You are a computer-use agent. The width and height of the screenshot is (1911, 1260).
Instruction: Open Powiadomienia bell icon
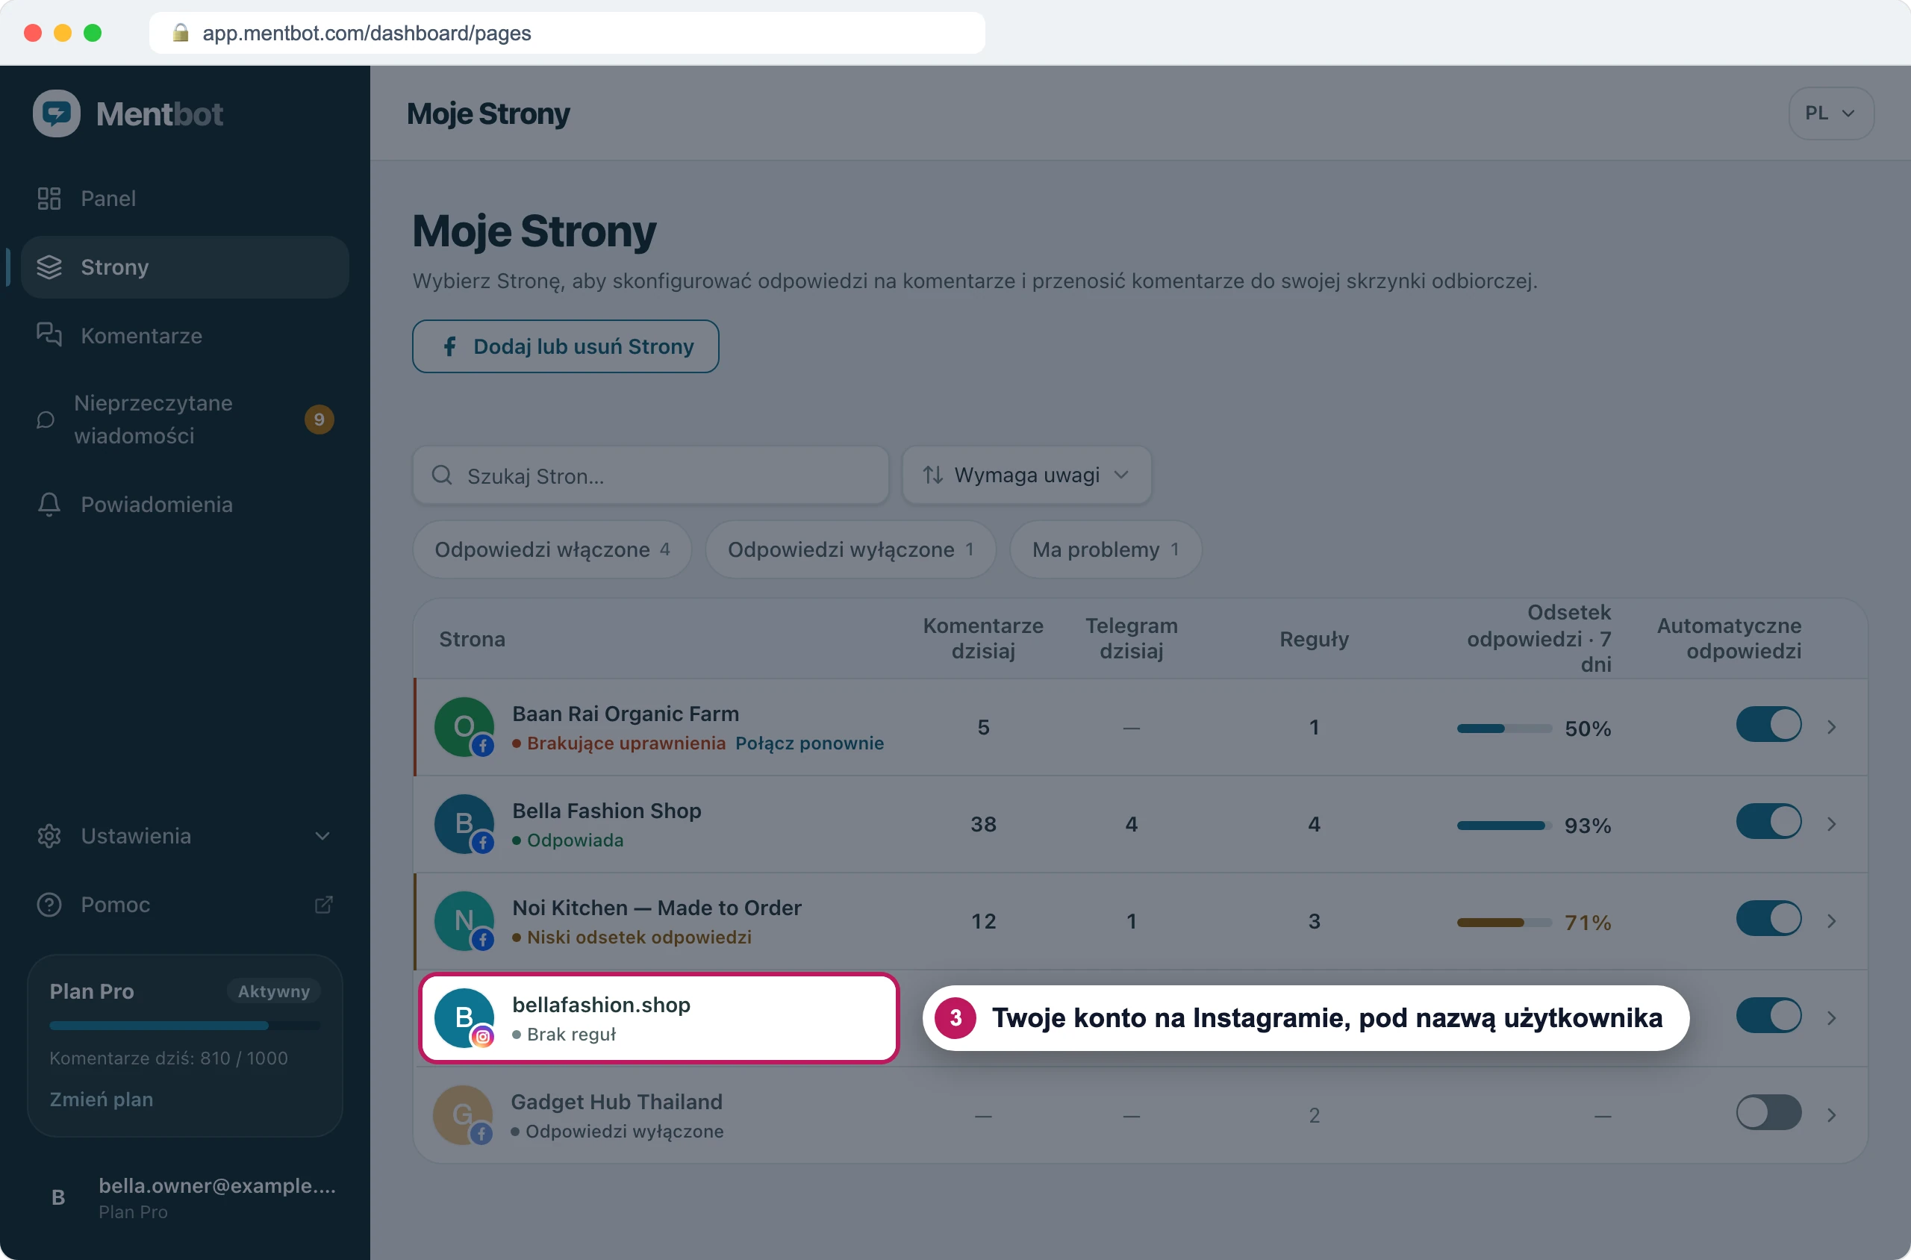tap(49, 504)
